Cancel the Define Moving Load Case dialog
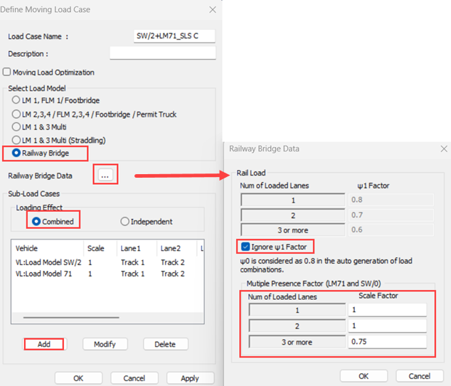The width and height of the screenshot is (451, 386). point(134,378)
